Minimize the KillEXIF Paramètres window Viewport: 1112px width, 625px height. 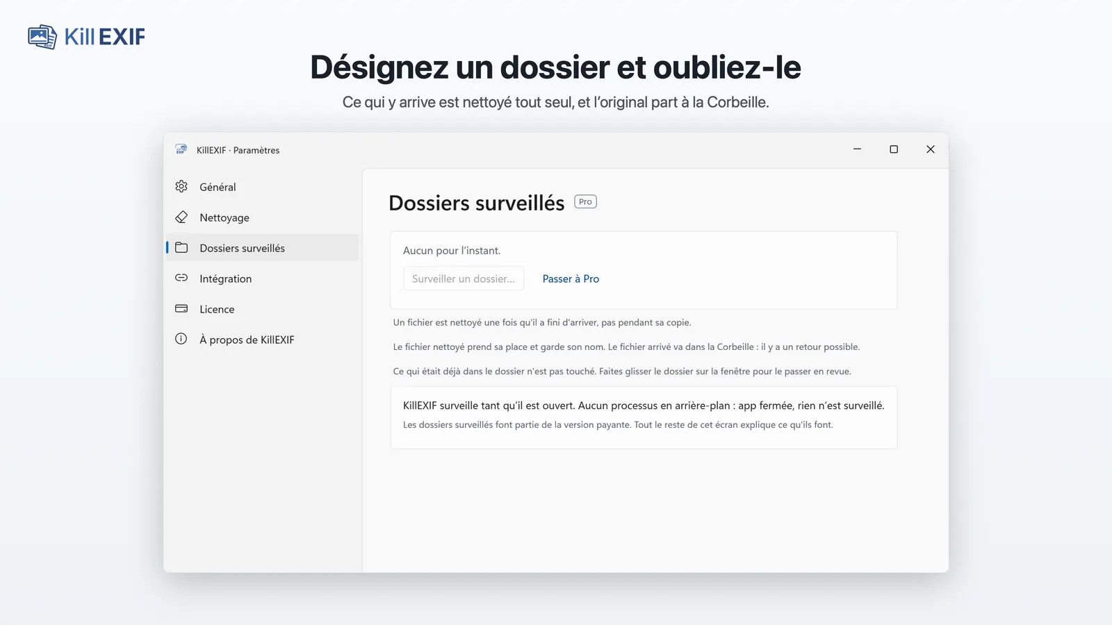pos(857,149)
